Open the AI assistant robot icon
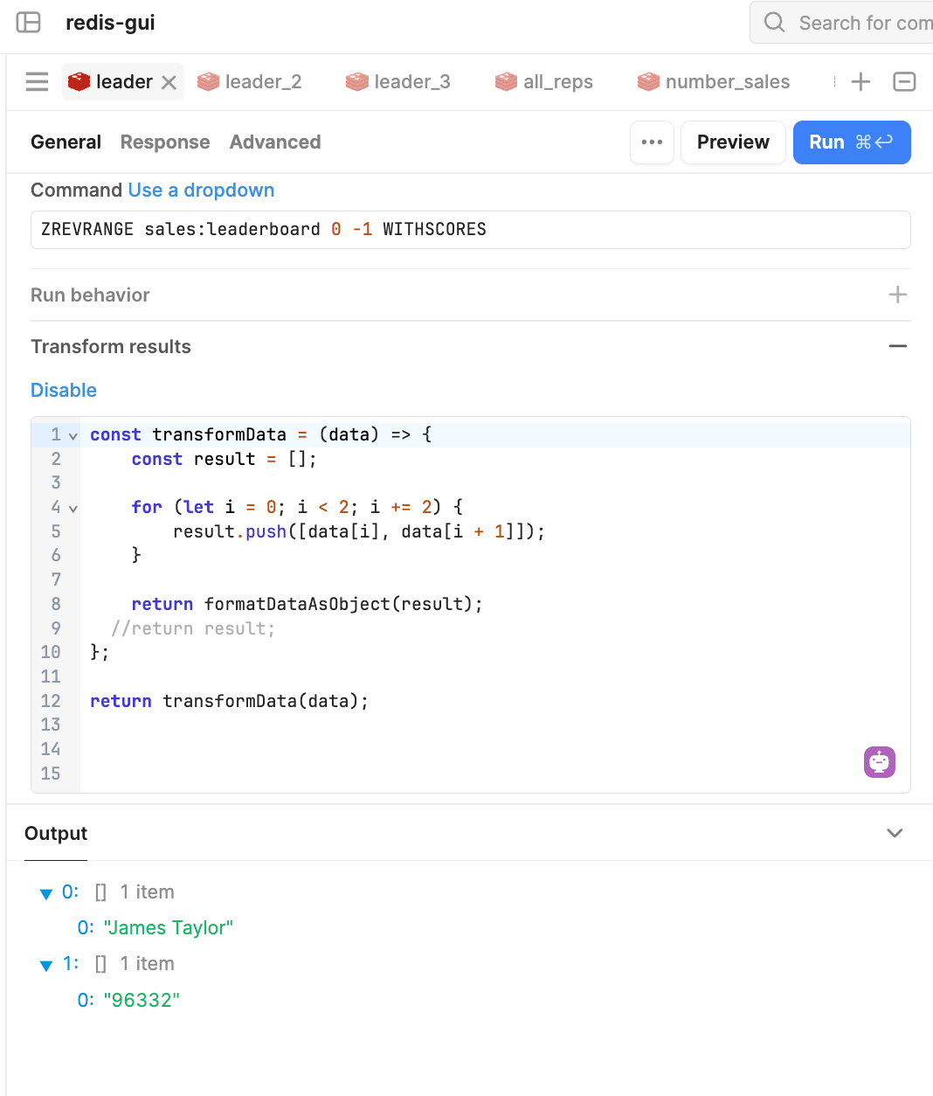933x1096 pixels. [x=879, y=762]
